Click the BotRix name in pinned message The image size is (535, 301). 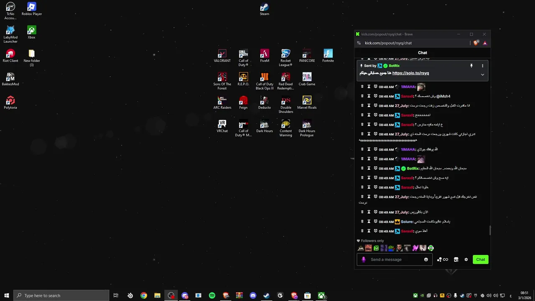click(x=394, y=66)
